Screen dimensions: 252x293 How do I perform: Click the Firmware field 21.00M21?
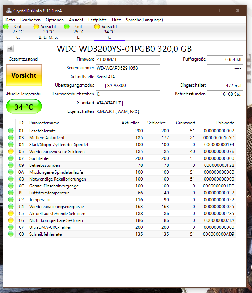(128, 59)
